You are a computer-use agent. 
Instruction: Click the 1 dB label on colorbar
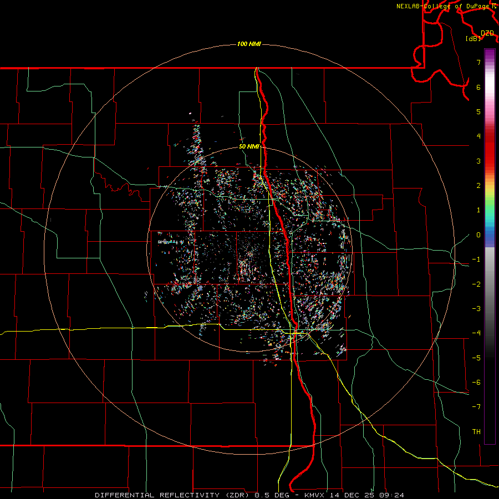pyautogui.click(x=478, y=210)
